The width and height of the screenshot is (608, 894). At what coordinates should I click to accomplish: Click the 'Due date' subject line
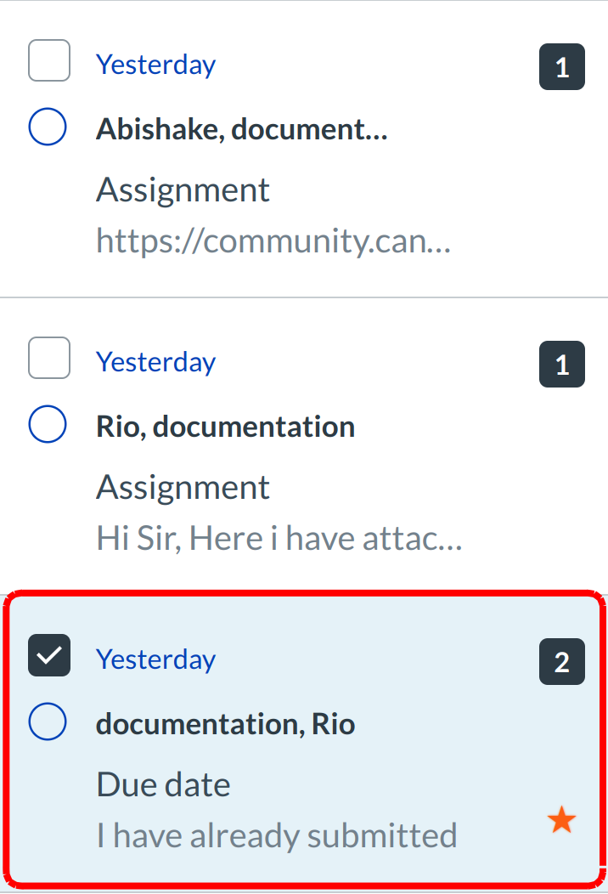163,784
